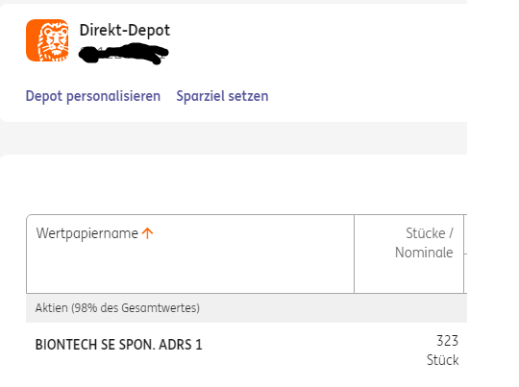Click blank white area above the securities table
The width and height of the screenshot is (519, 387).
pyautogui.click(x=234, y=185)
